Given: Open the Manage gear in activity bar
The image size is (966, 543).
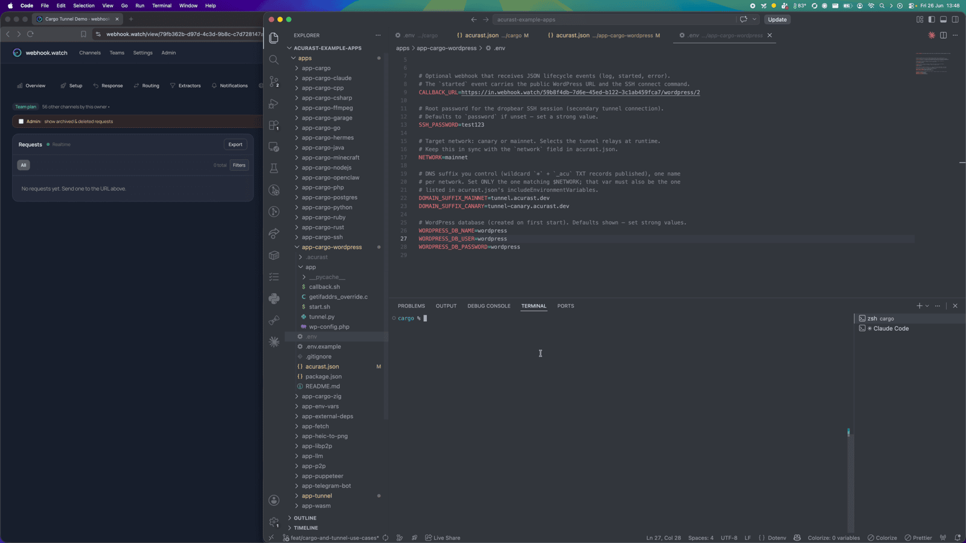Looking at the screenshot, I should (x=274, y=522).
